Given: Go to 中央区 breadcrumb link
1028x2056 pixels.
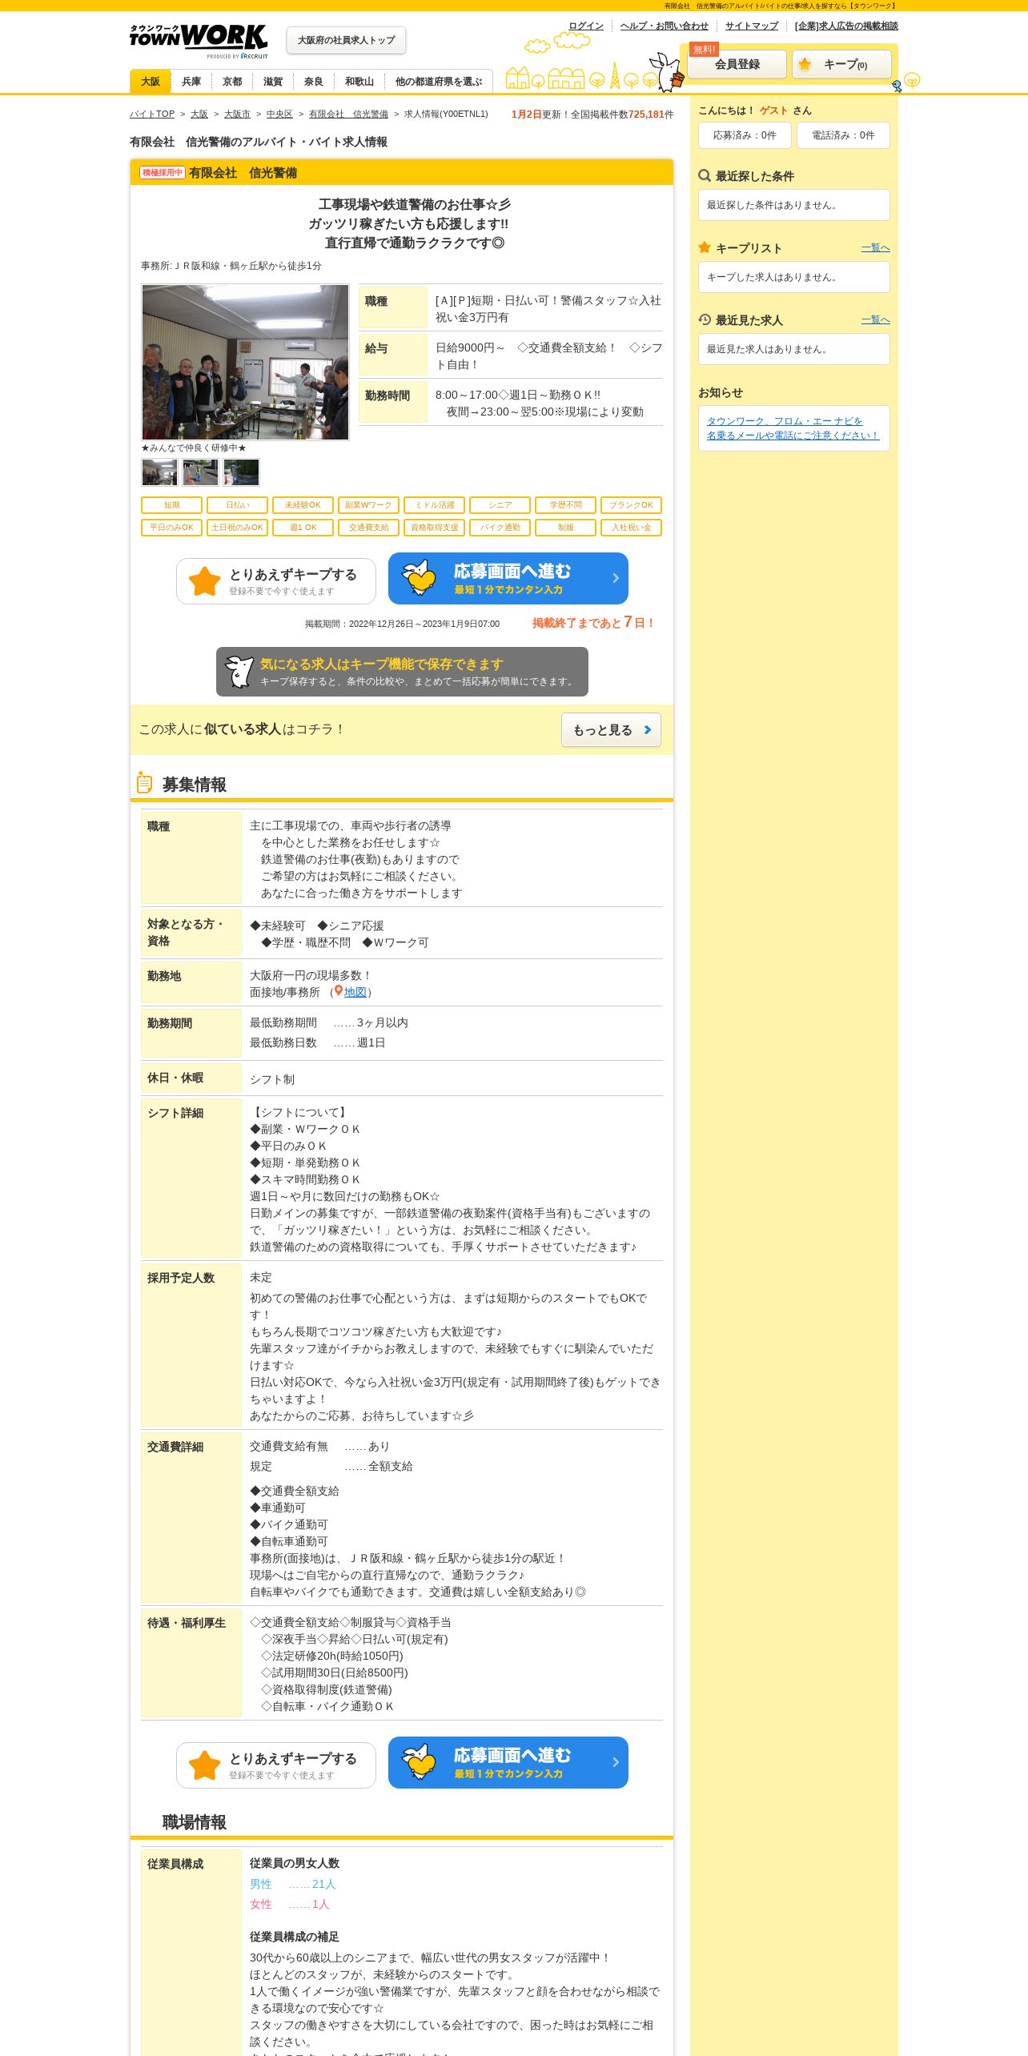Looking at the screenshot, I should [x=279, y=114].
